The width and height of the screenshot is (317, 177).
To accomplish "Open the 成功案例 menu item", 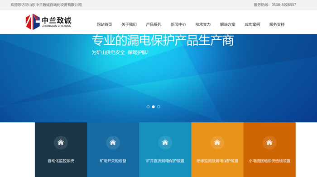I will [252, 24].
